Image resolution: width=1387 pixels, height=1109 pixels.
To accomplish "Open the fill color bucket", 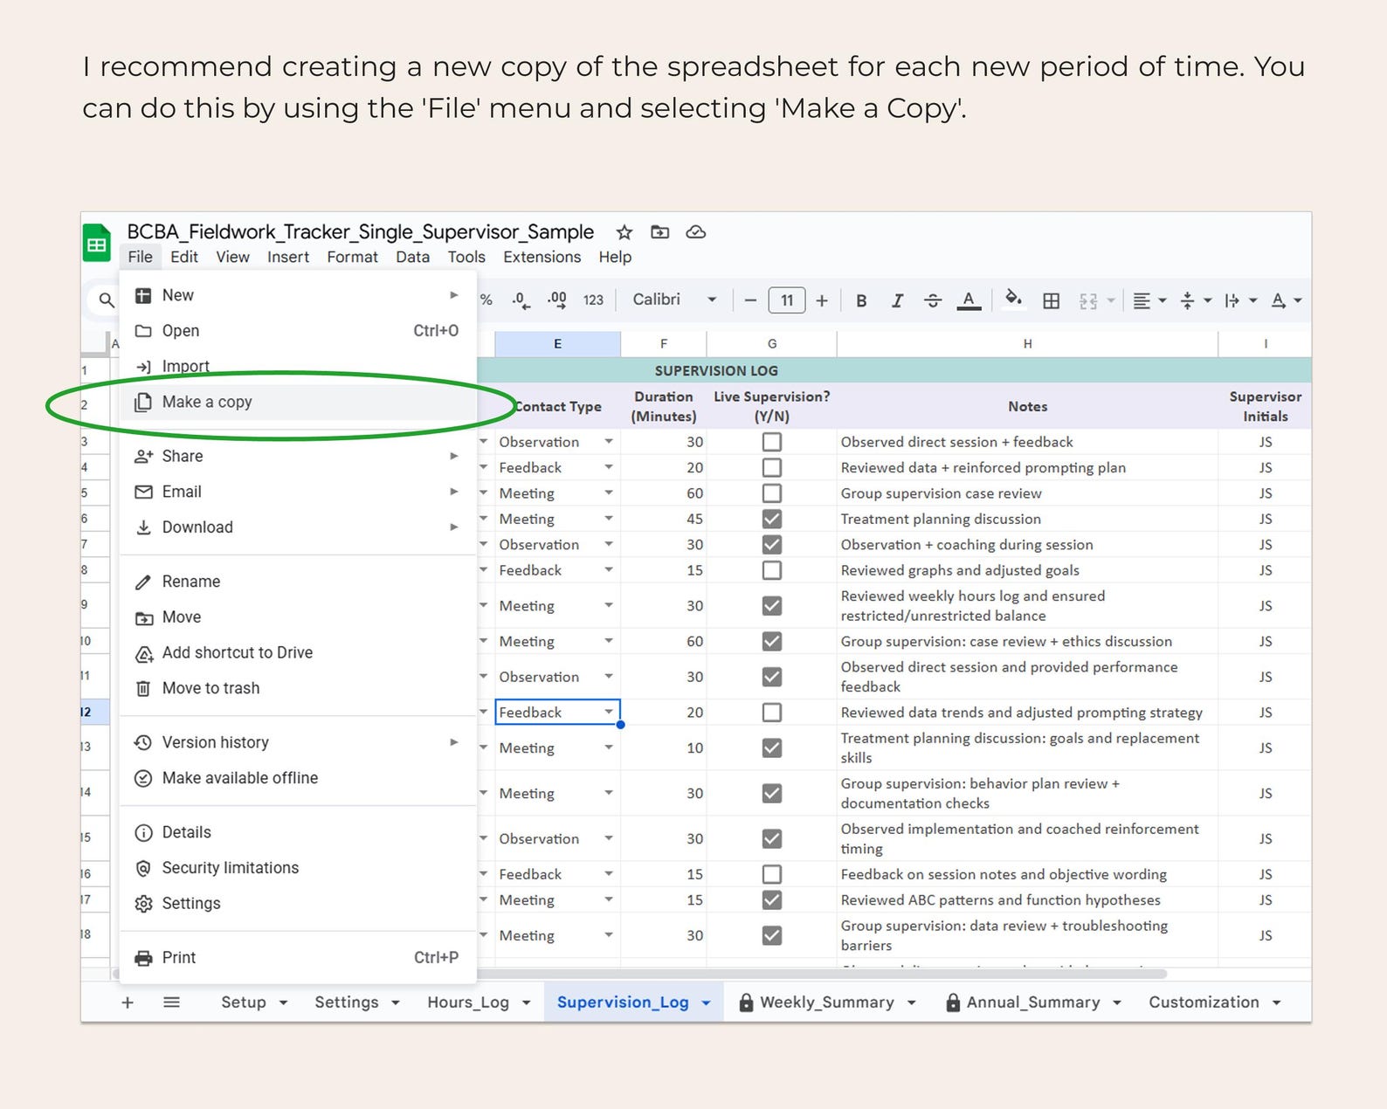I will [x=1013, y=300].
